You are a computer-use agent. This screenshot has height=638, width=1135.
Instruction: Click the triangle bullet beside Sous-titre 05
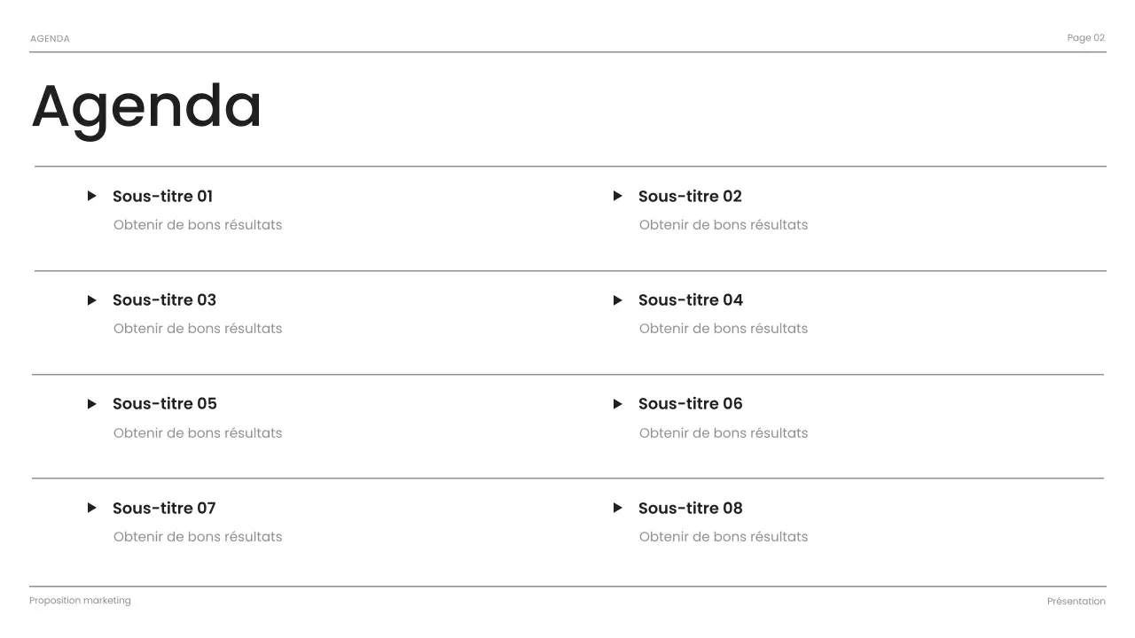click(91, 404)
